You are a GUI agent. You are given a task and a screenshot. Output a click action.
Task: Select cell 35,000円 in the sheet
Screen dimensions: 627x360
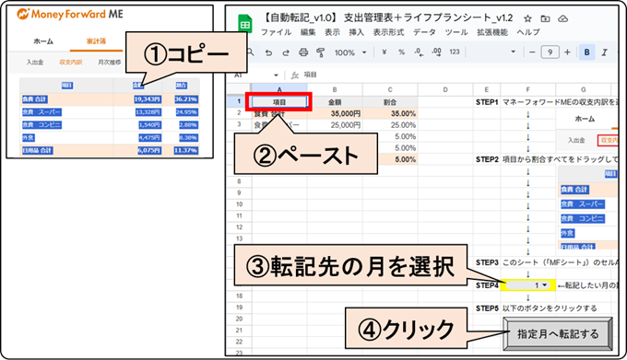(x=335, y=114)
